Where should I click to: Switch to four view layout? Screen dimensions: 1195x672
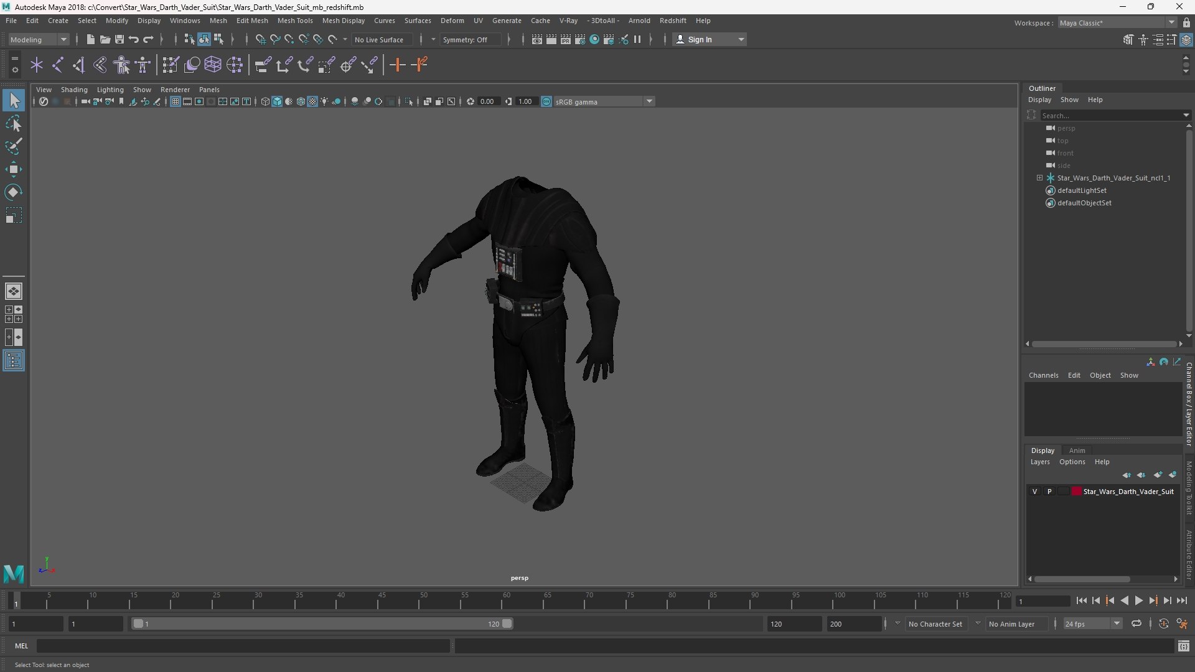pyautogui.click(x=14, y=314)
